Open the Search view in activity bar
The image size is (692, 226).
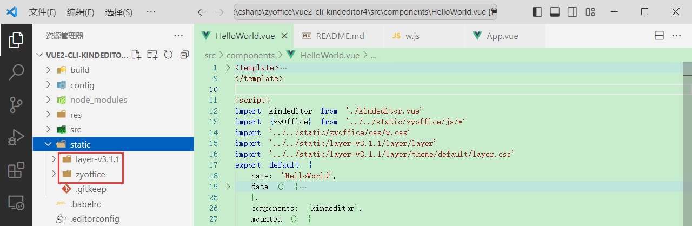point(16,71)
